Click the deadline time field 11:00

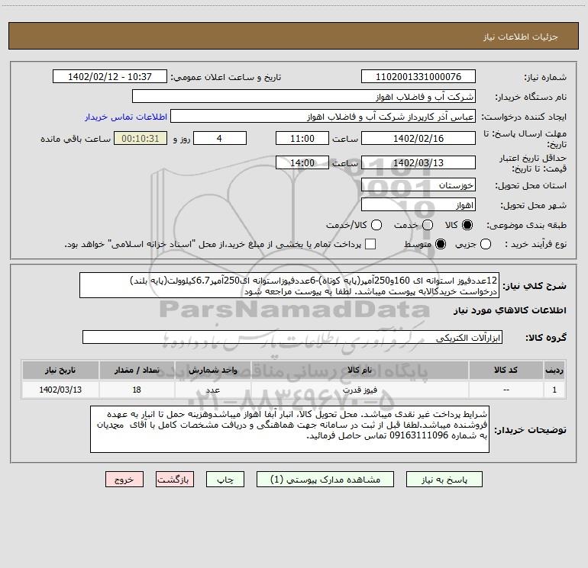(x=302, y=138)
